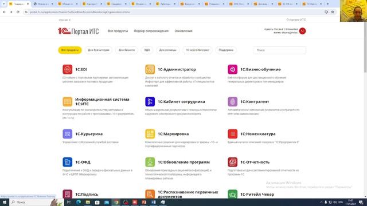Go back with the browser arrow
The width and height of the screenshot is (367, 206).
(4, 12)
